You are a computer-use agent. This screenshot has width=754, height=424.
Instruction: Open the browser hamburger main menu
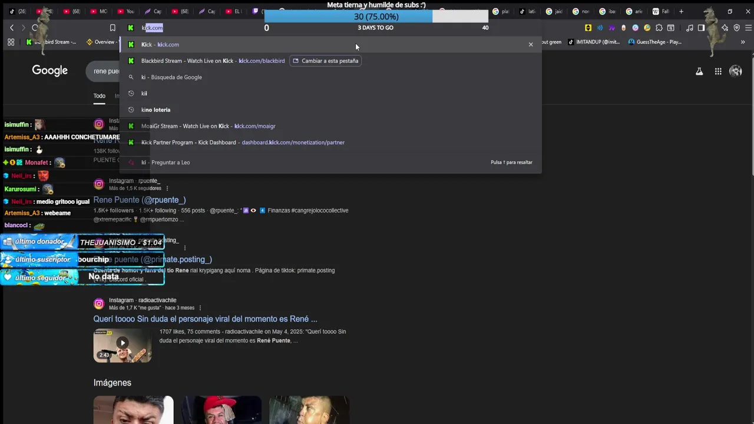tap(749, 28)
